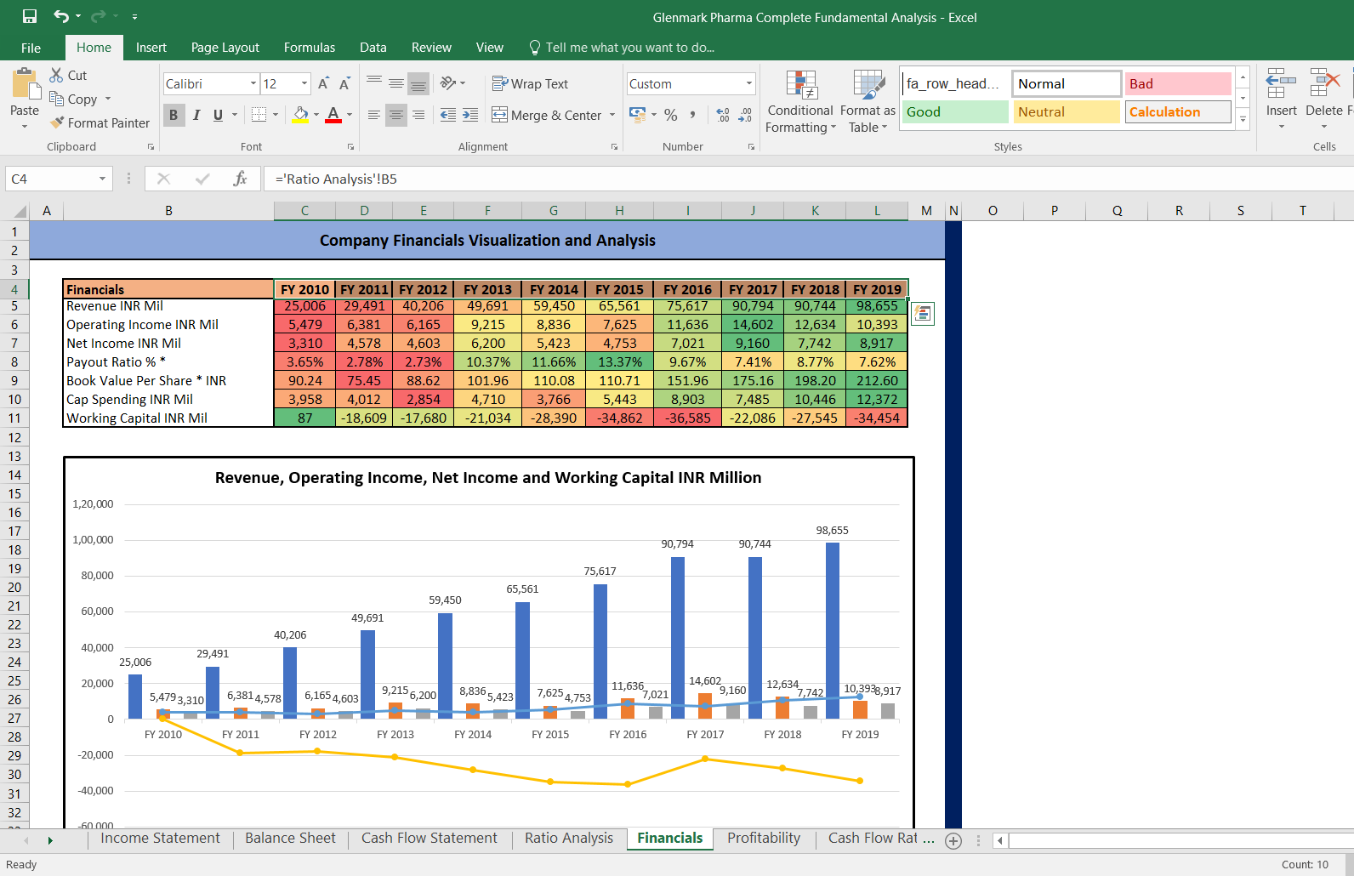The width and height of the screenshot is (1354, 876).
Task: Open the Name Box dropdown arrow
Action: point(102,179)
